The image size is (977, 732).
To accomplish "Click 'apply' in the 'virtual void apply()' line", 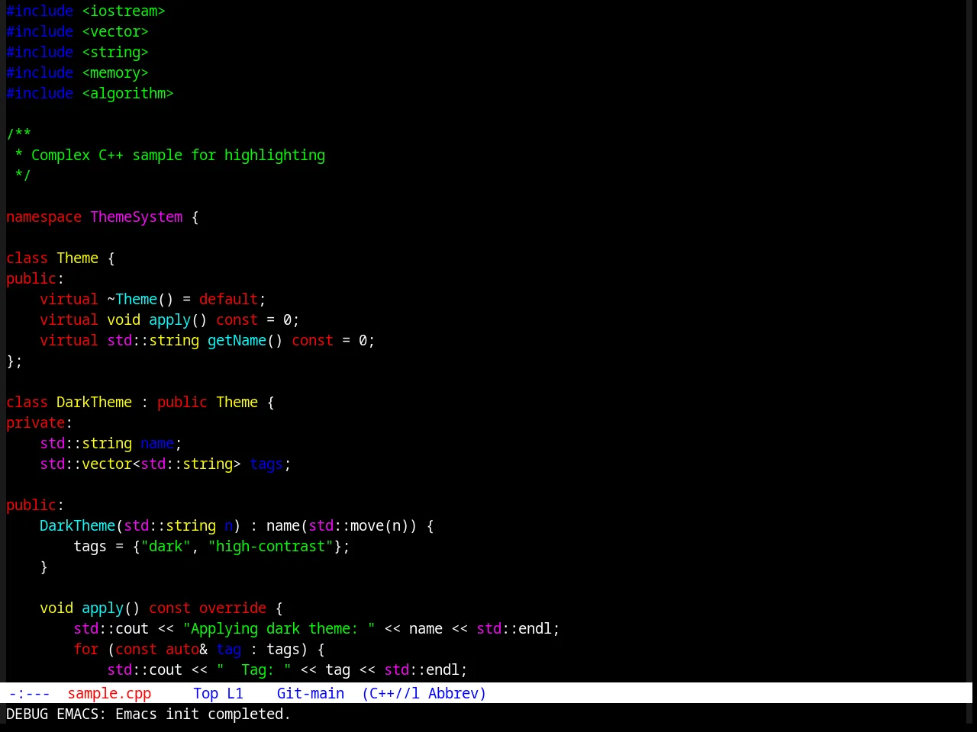I will (170, 319).
